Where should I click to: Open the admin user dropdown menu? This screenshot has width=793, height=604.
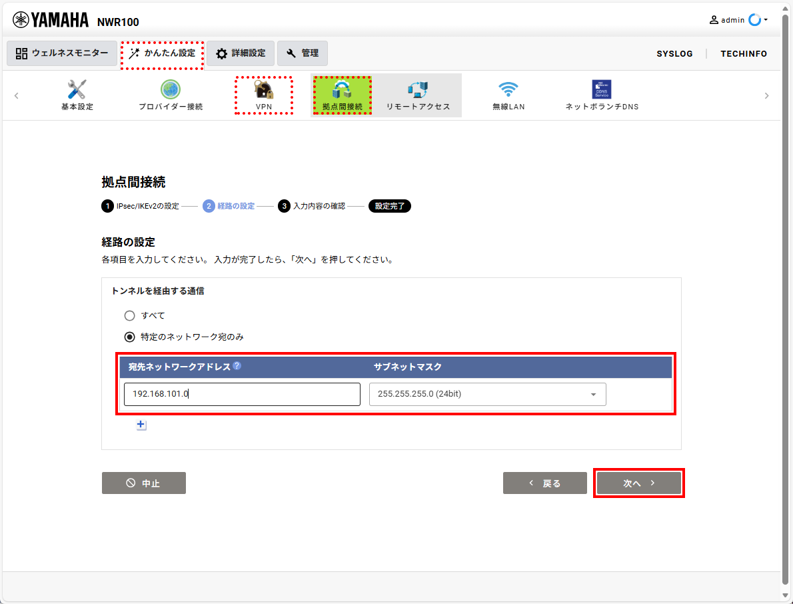point(738,20)
